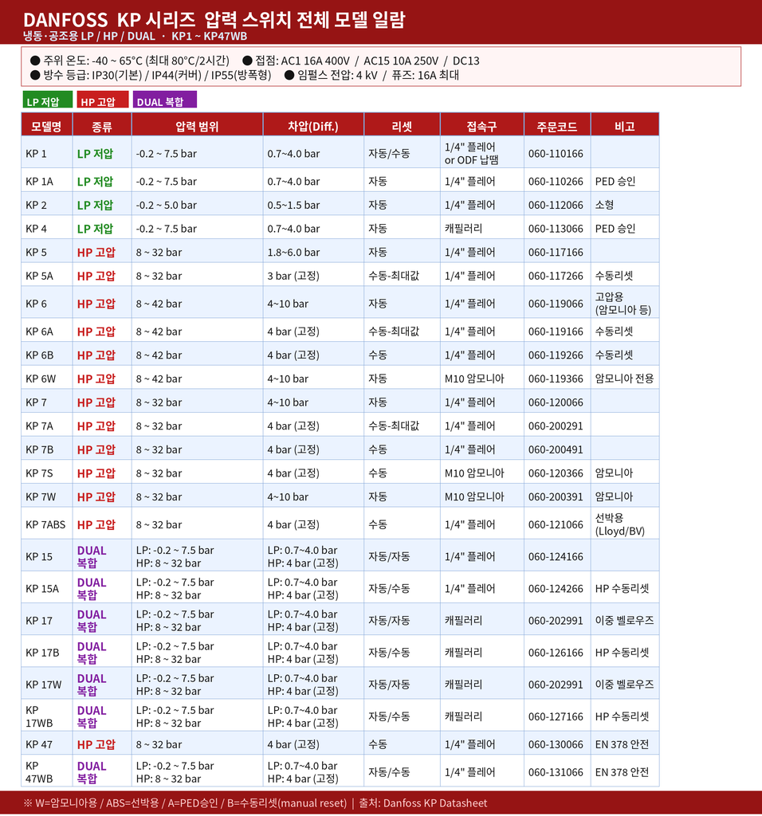This screenshot has width=762, height=816.
Task: Click order code "060-113066"
Action: pyautogui.click(x=556, y=229)
